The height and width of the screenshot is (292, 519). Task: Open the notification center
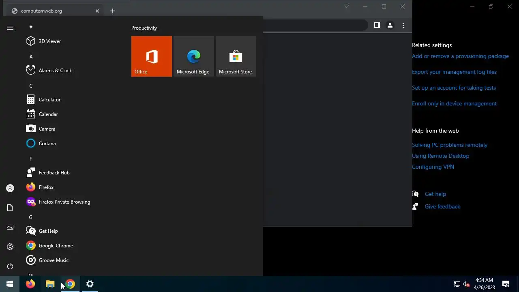pyautogui.click(x=506, y=284)
